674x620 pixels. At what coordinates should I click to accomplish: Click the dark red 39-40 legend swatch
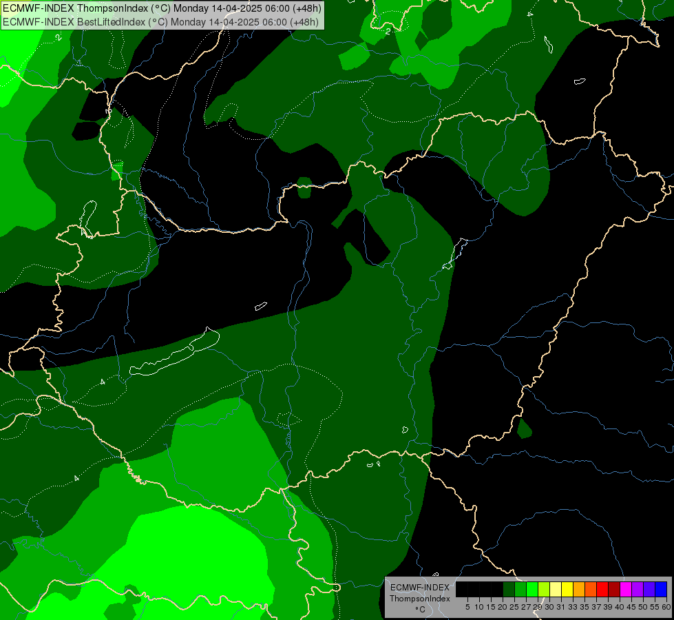tap(614, 589)
